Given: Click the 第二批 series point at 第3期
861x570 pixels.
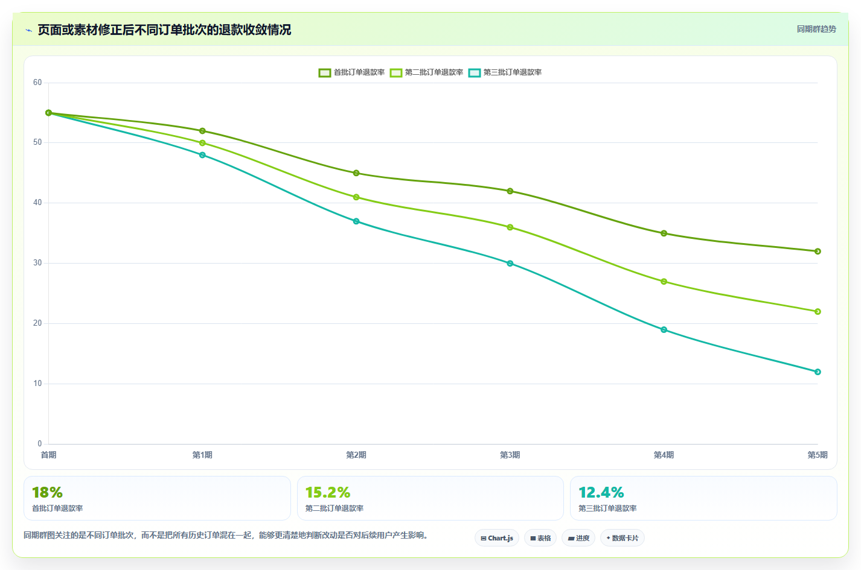Looking at the screenshot, I should [x=510, y=227].
